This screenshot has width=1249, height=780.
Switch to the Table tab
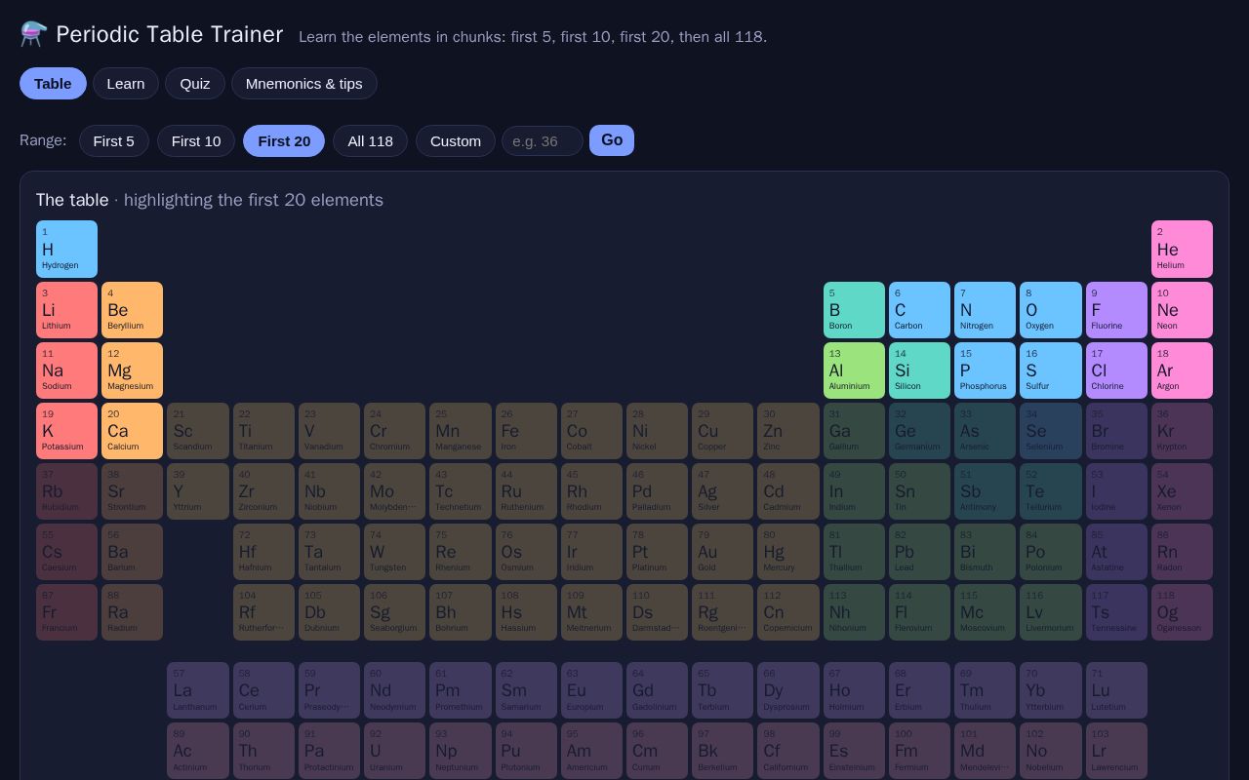point(53,84)
